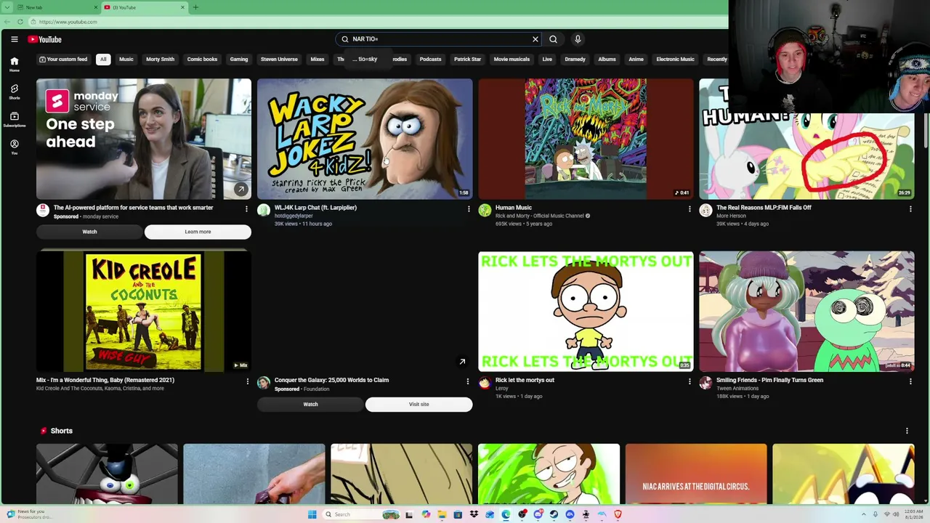Open the You page in the sidebar

point(14,147)
